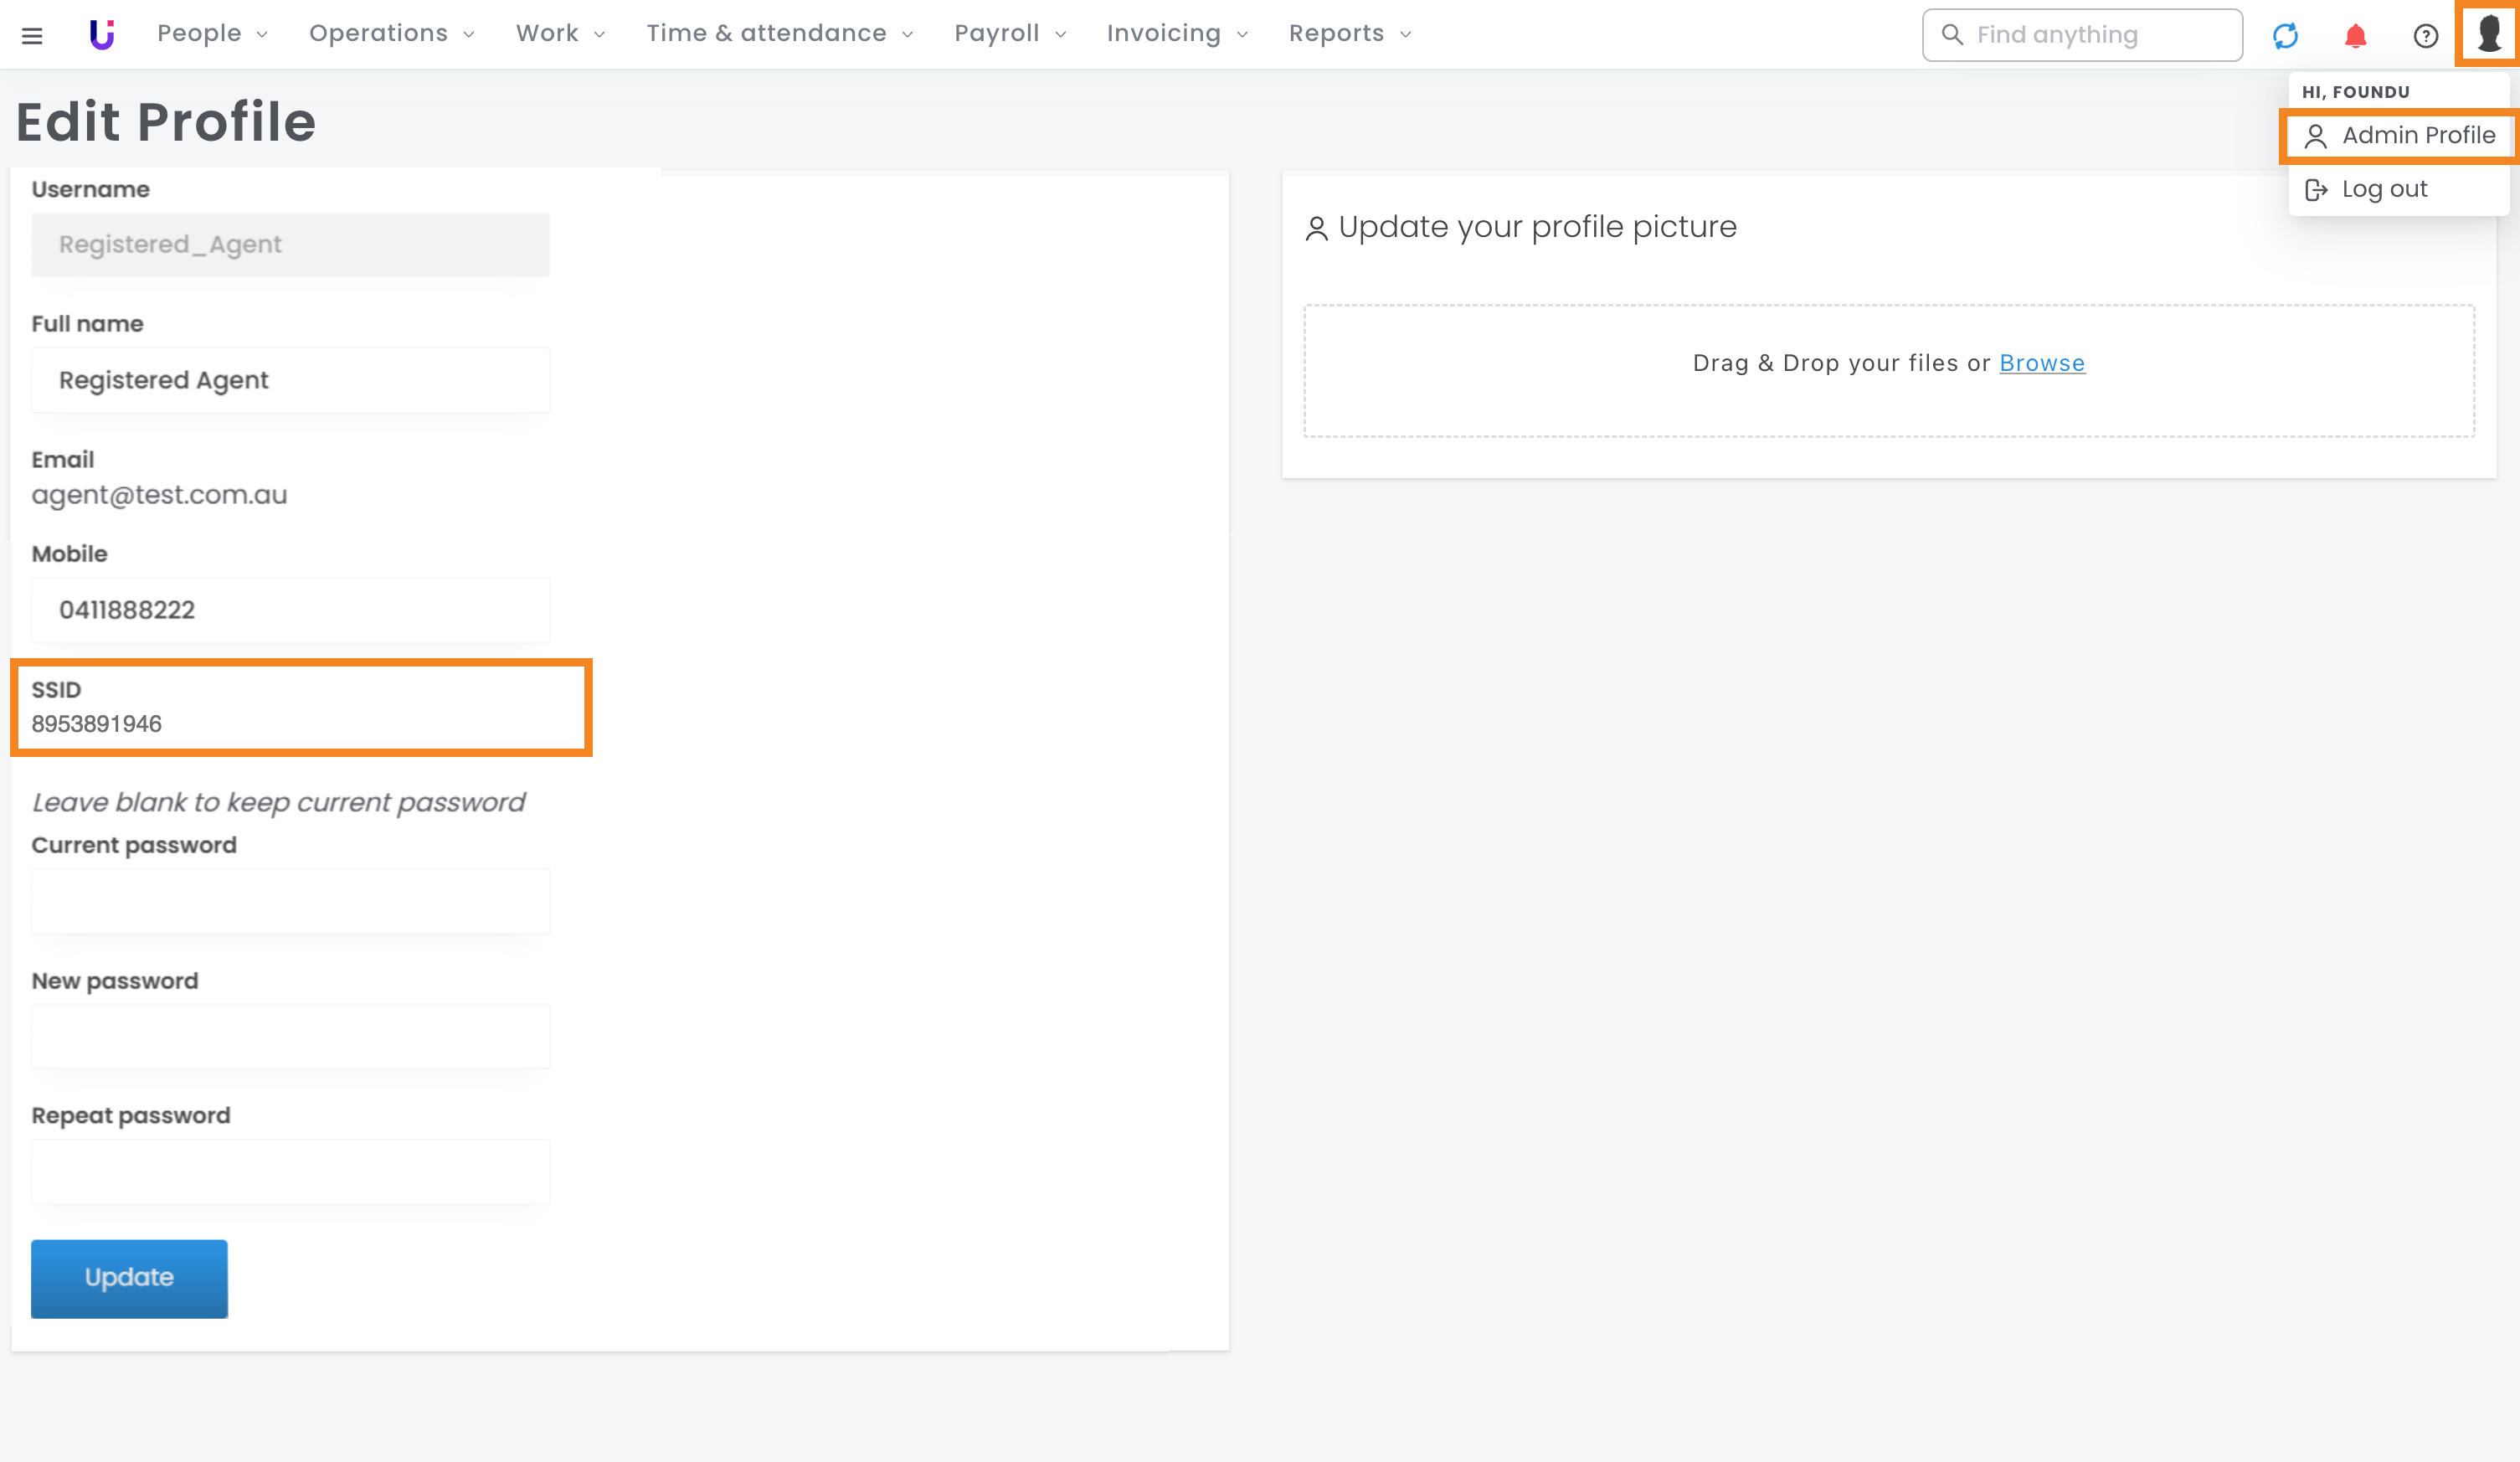Click the foundU logo icon
Image resolution: width=2520 pixels, height=1462 pixels.
point(101,34)
